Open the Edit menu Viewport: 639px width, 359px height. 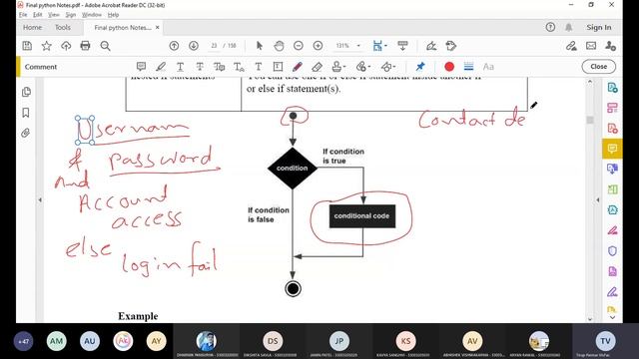pos(38,15)
